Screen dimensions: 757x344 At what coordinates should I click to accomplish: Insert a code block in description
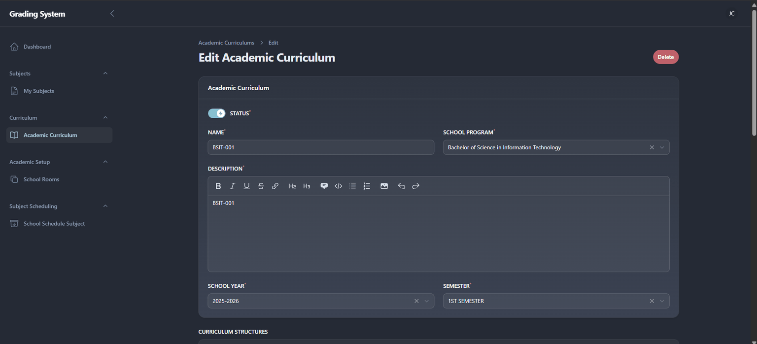338,186
